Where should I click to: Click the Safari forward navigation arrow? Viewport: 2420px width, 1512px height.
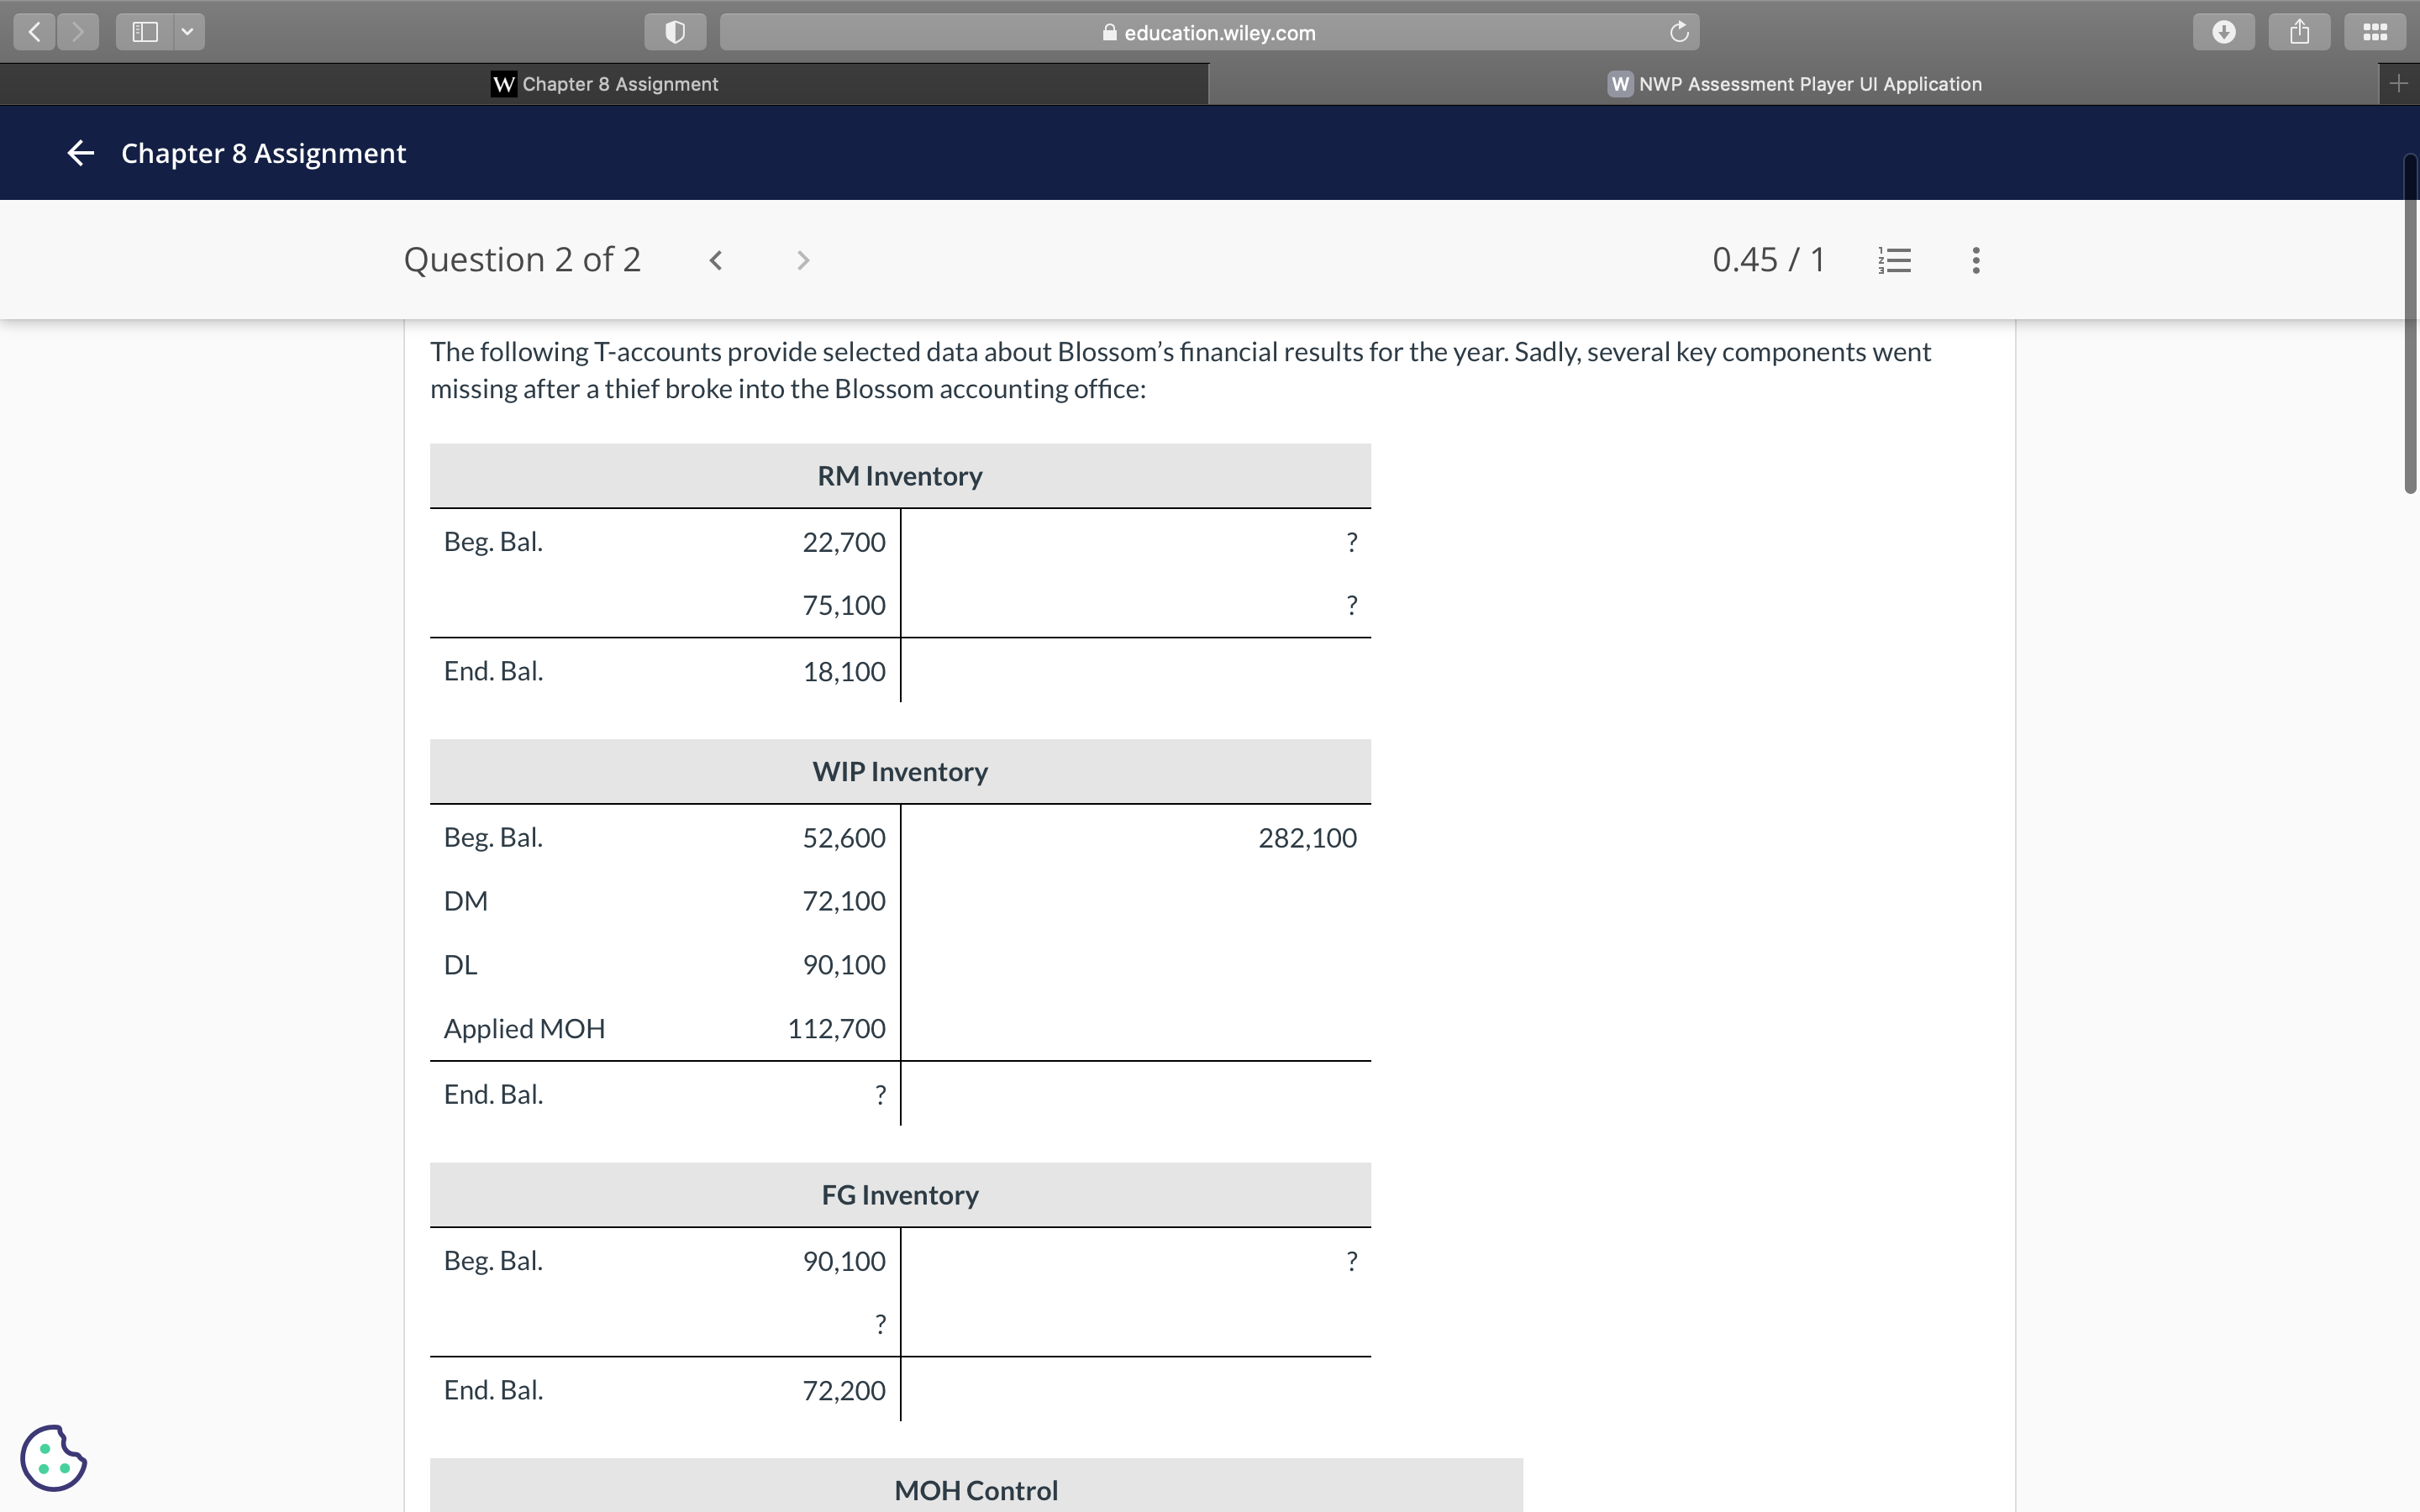(78, 32)
